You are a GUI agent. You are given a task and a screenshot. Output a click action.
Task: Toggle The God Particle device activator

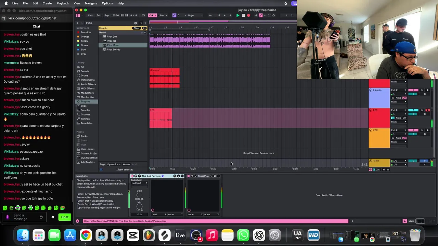point(132,176)
